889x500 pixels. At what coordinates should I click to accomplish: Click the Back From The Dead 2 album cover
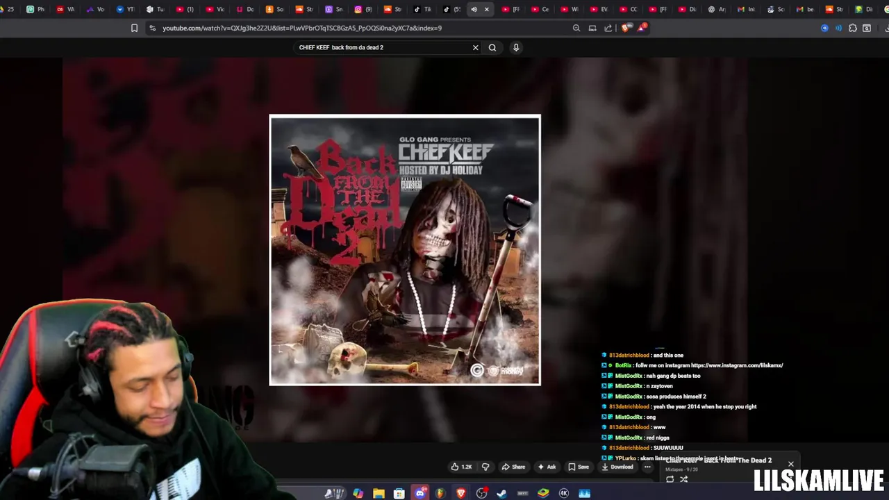[x=405, y=250]
